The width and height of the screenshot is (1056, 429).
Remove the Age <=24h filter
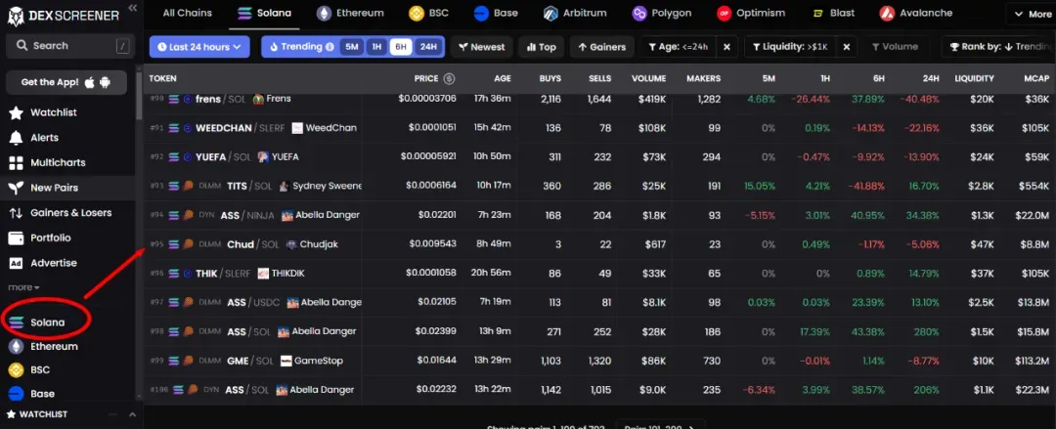pyautogui.click(x=726, y=47)
